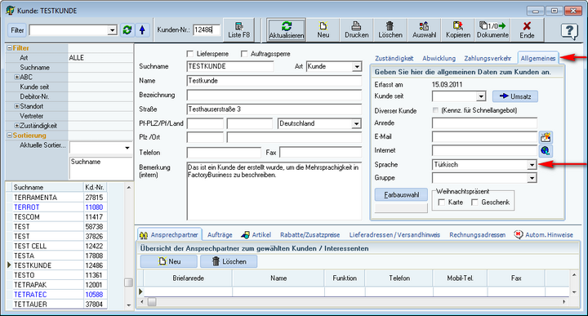Click the Aktualisieren toolbar button
This screenshot has height=316, width=588.
click(x=287, y=29)
